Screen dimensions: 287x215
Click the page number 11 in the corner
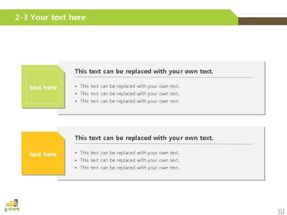pos(280,210)
